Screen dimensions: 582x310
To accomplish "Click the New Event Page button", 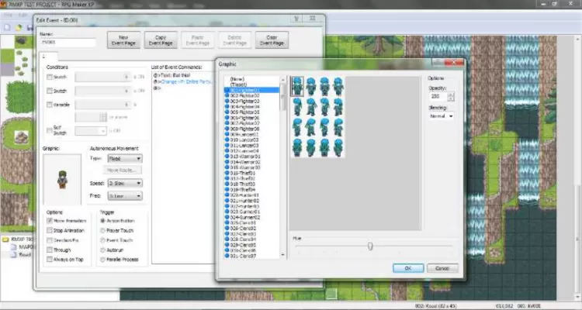I will click(123, 40).
